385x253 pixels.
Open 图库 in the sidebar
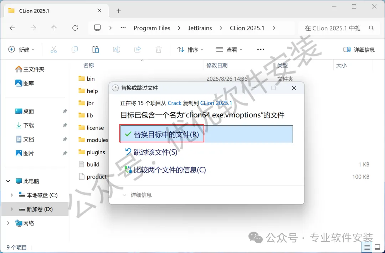[x=25, y=84]
